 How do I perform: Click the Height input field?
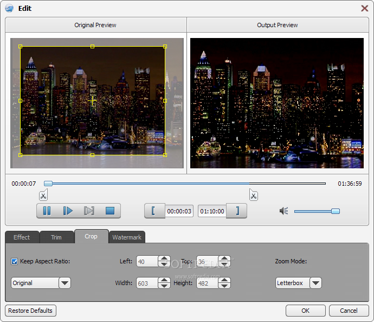[x=207, y=283]
